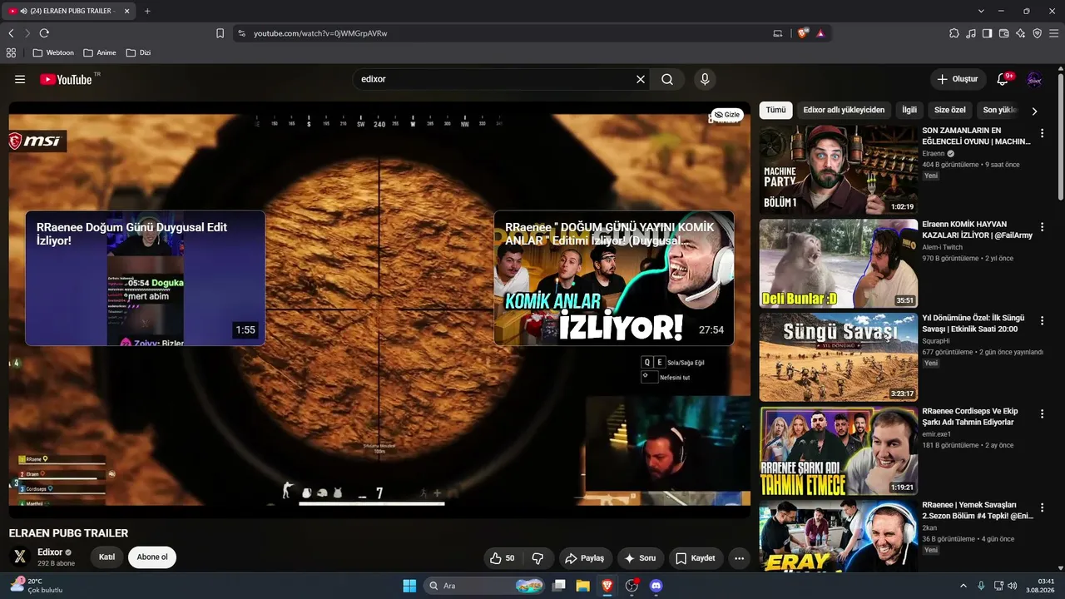Viewport: 1065px width, 599px height.
Task: Open options menu for SON ZAMANLARIN video
Action: pyautogui.click(x=1042, y=133)
